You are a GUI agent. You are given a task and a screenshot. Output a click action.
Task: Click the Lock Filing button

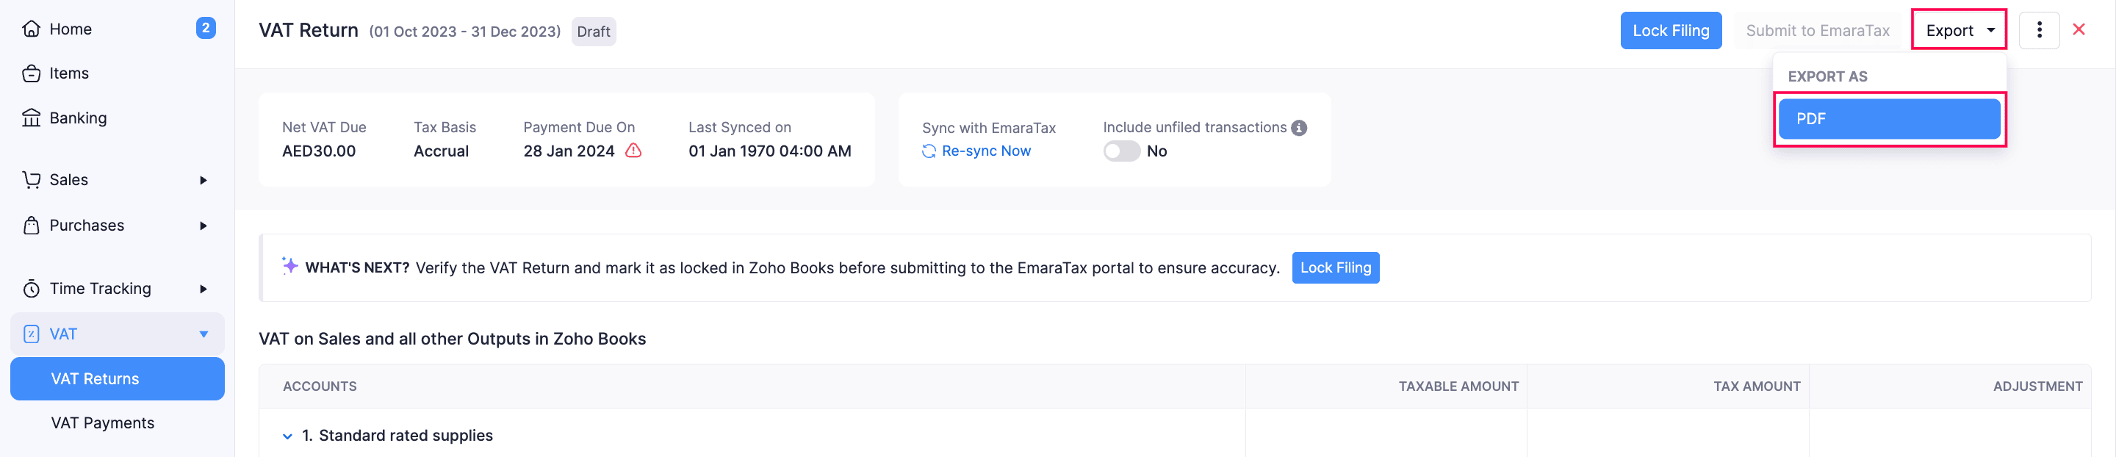click(1671, 29)
